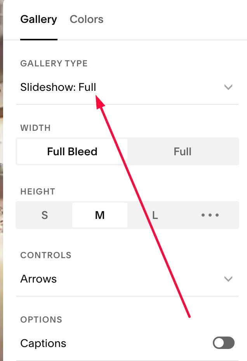
Task: Click the GALLERY TYPE section heading
Action: tap(54, 64)
